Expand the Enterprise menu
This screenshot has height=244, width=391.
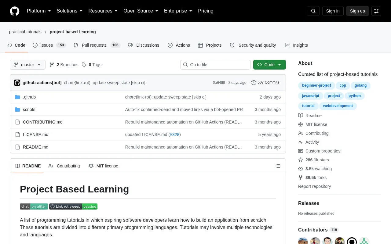(178, 11)
